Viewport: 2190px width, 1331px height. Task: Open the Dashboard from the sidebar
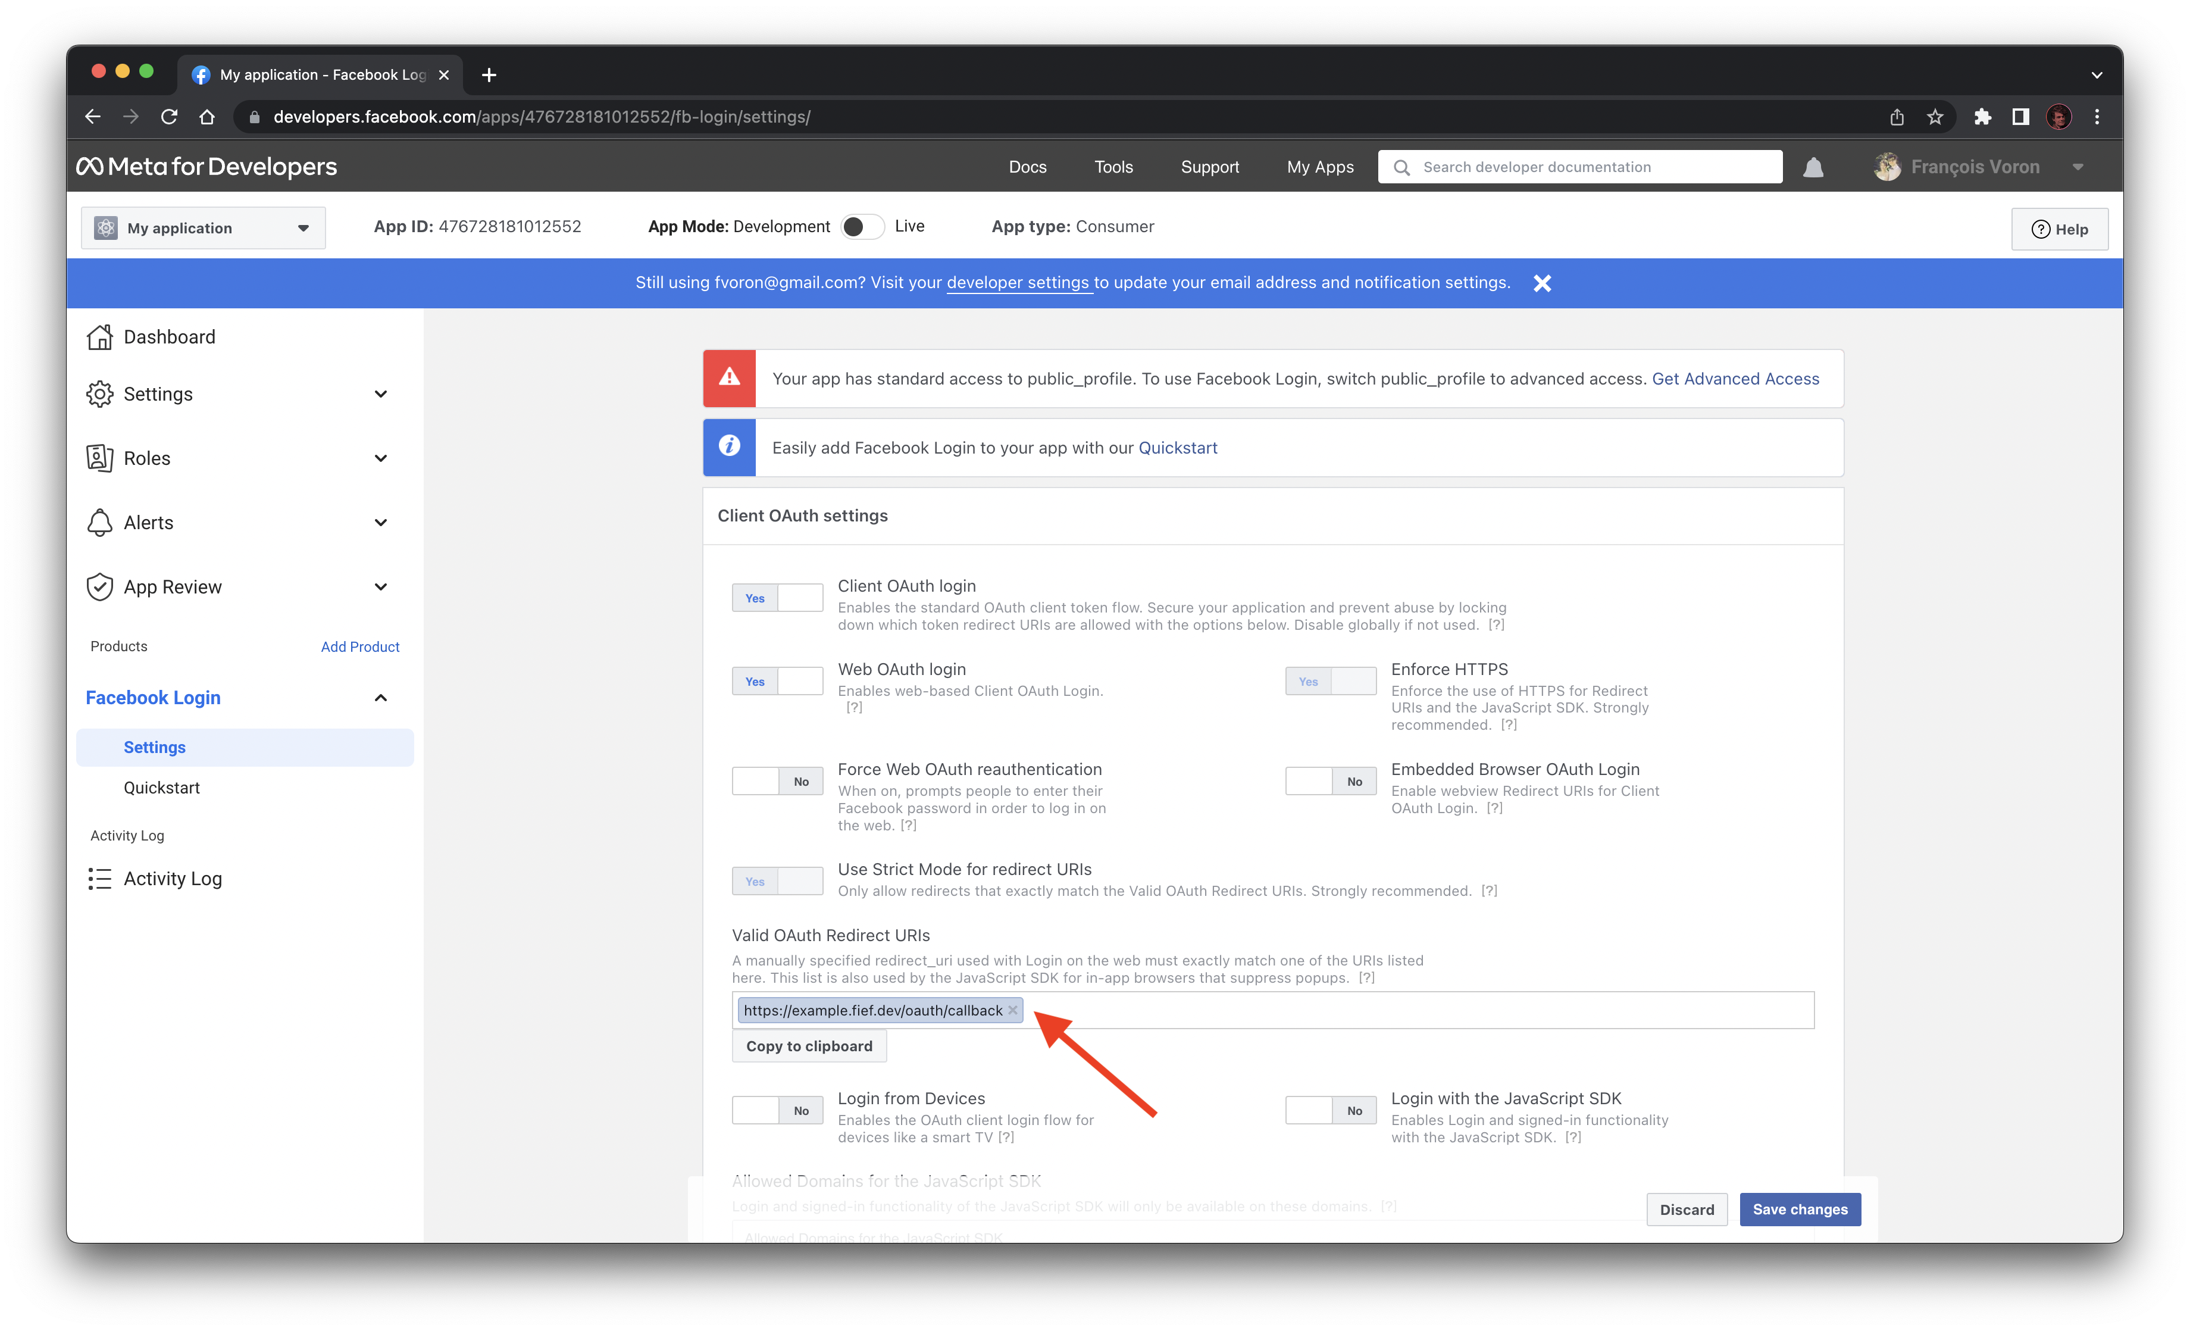pyautogui.click(x=101, y=336)
